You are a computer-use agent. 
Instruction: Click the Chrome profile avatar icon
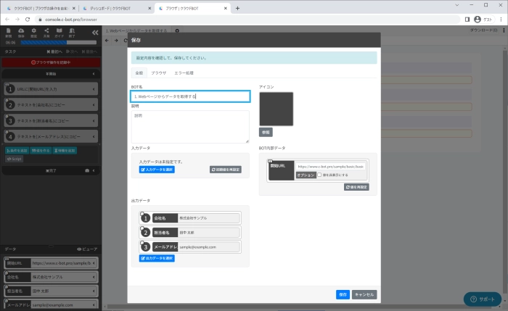[478, 20]
